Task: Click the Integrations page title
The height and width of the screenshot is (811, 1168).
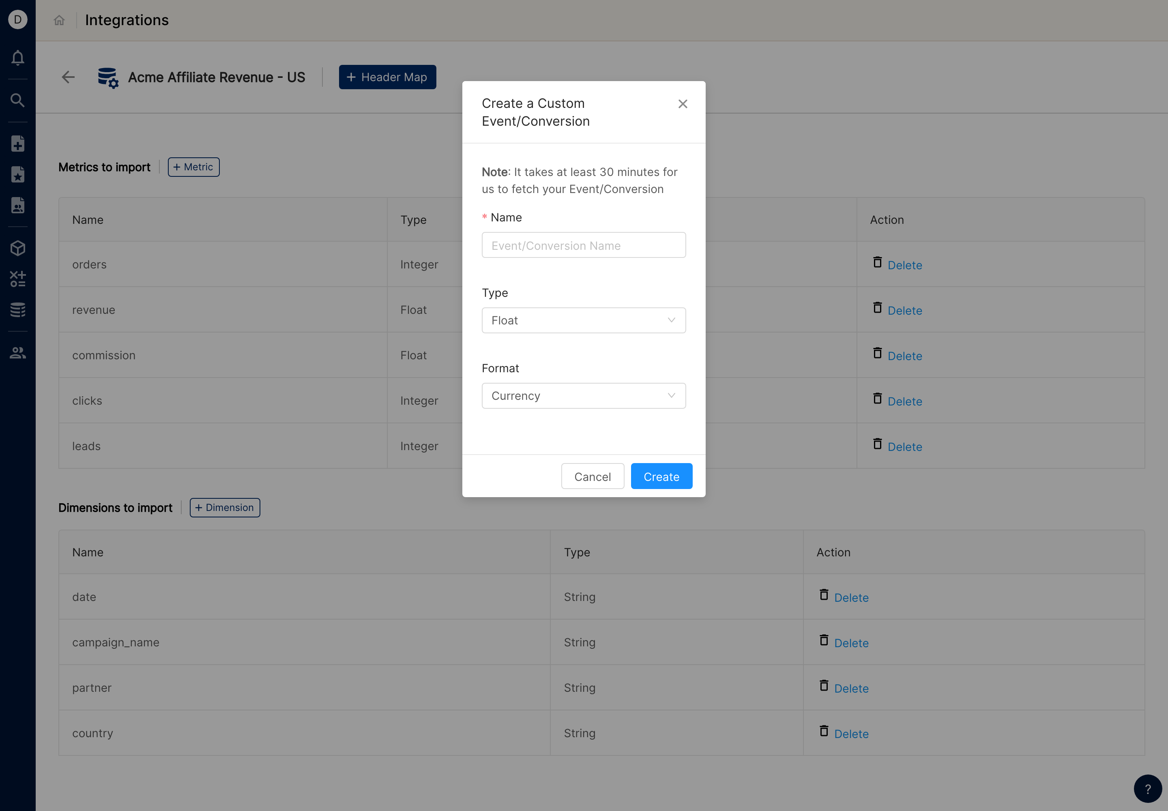Action: pyautogui.click(x=127, y=20)
